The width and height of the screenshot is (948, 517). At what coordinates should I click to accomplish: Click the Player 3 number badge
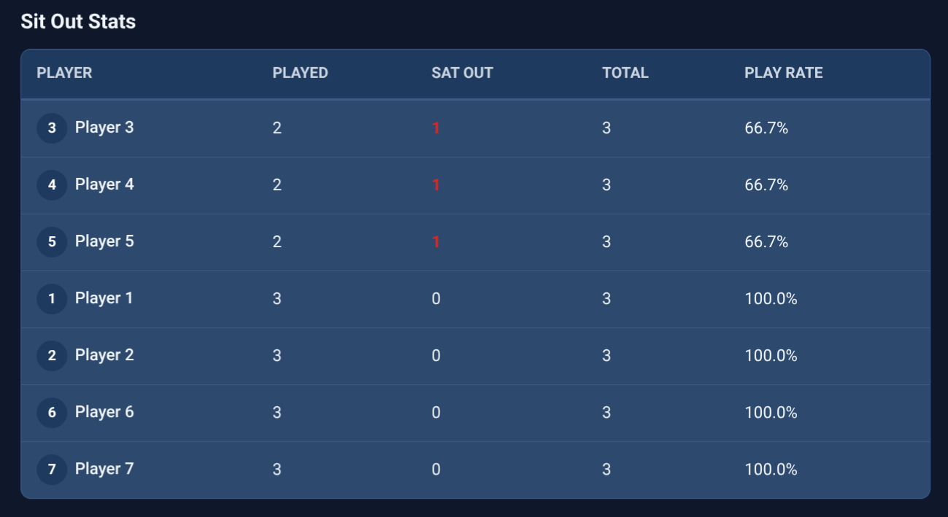click(x=52, y=128)
